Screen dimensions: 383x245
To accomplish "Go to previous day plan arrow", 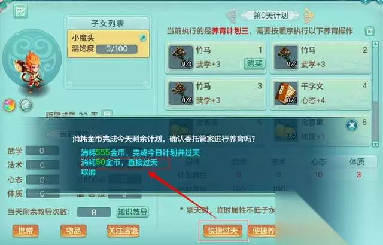I will [231, 16].
